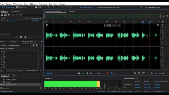
Task: Open effect menu arrow for slot 7
Action: [x=39, y=67]
